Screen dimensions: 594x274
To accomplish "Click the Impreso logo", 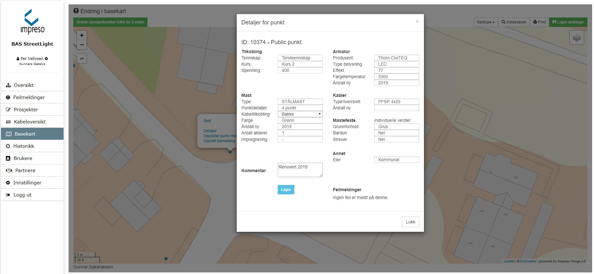I will 32,22.
